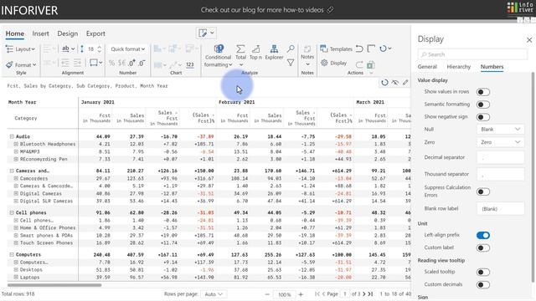Screen dimensions: 536x301
Task: Click the indent decrease icon
Action: [65, 63]
